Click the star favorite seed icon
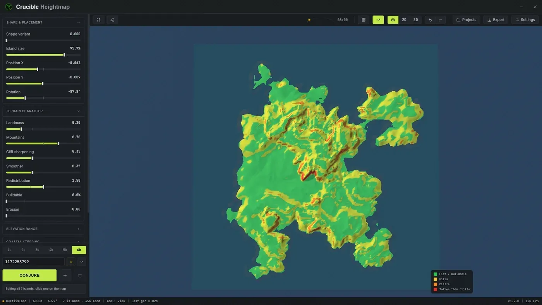 [x=71, y=262]
